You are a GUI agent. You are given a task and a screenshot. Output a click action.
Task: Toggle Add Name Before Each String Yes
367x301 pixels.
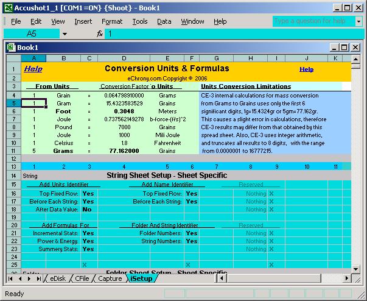[192, 202]
